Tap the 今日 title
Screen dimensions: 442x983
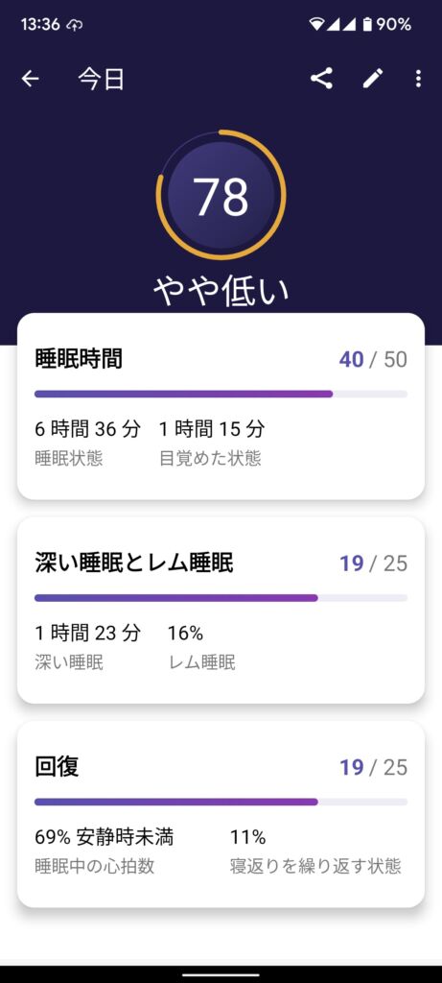101,79
